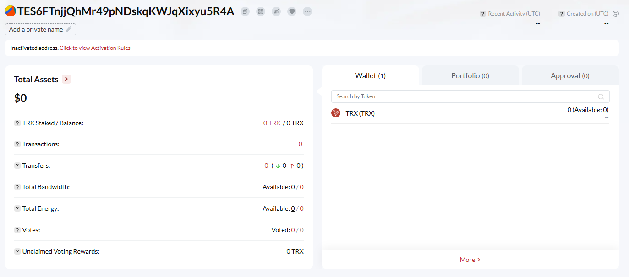Viewport: 629px width, 277px height.
Task: Click the help icon for Recent Activity
Action: (482, 14)
